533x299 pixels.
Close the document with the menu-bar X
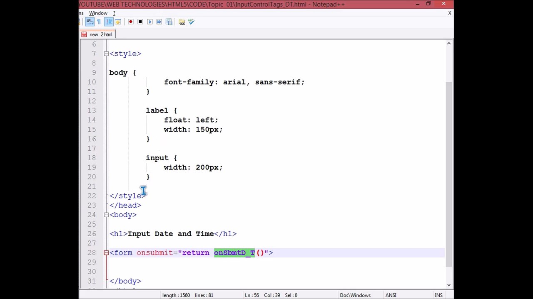point(450,13)
